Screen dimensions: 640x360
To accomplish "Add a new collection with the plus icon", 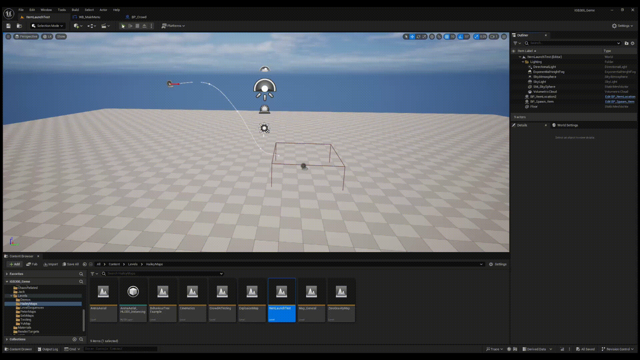I will point(74,339).
